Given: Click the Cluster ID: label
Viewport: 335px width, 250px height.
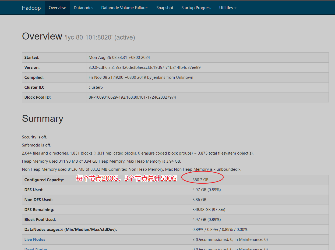Looking at the screenshot, I should 34,87.
